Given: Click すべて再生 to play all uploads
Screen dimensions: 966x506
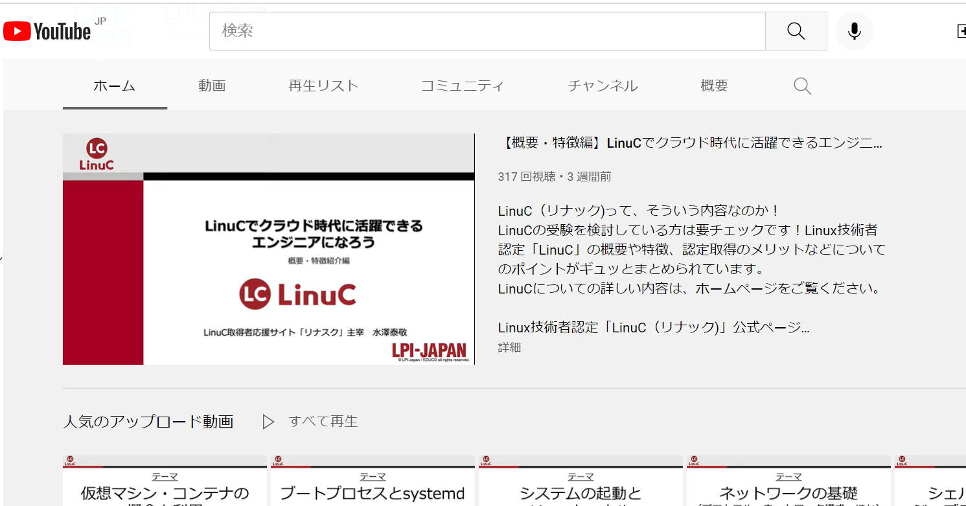Looking at the screenshot, I should click(x=323, y=422).
